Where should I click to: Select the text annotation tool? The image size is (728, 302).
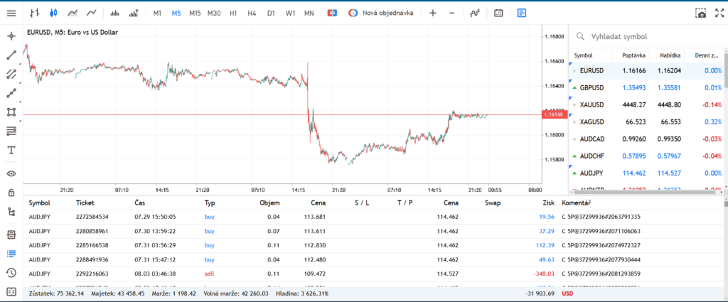[11, 151]
